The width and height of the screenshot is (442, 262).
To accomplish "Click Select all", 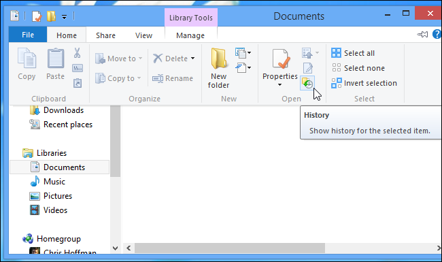I will 353,53.
